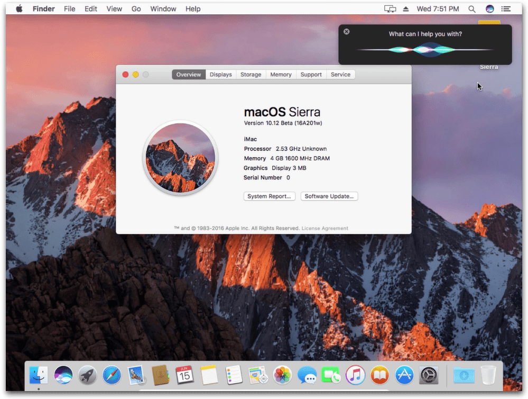
Task: Click the AirPlay display menu icon
Action: (390, 9)
